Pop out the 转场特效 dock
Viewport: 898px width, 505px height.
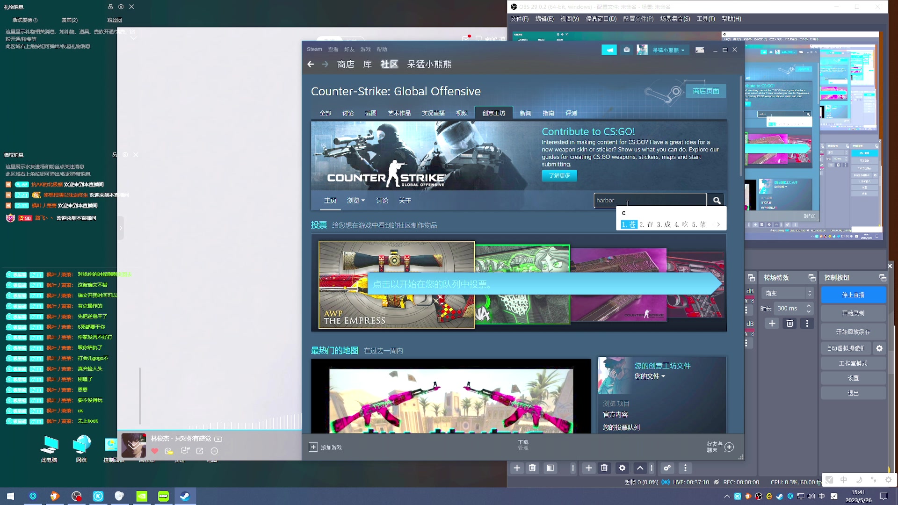811,278
